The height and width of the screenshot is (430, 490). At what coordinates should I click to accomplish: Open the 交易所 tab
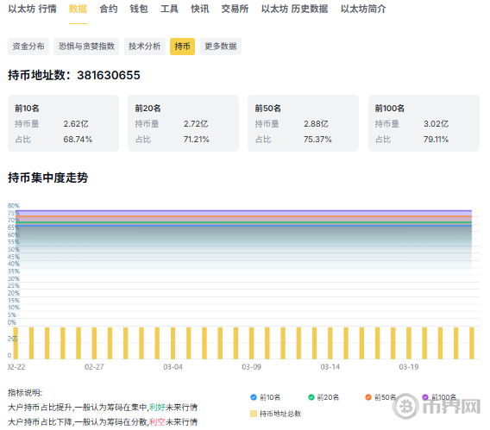pyautogui.click(x=235, y=9)
